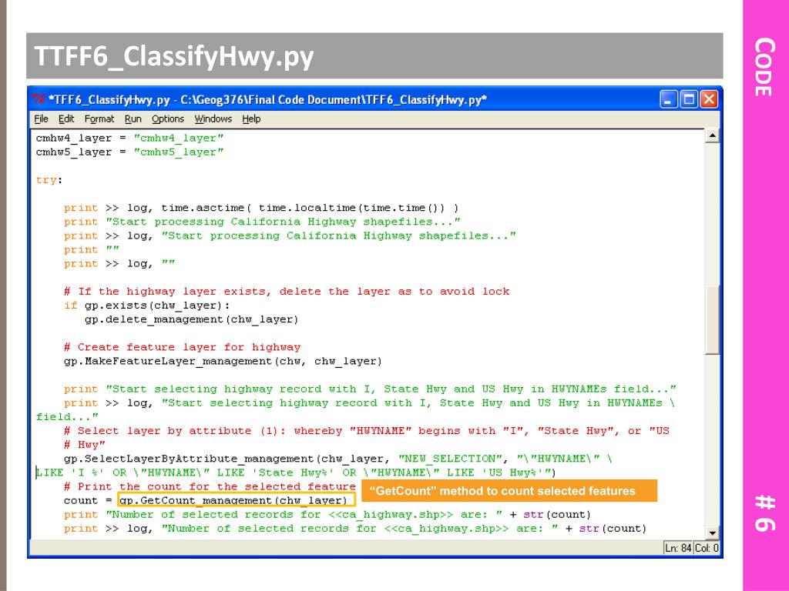Viewport: 789px width, 591px height.
Task: Maximize the TFF6_ClassifyHwy.py editor window
Action: [688, 99]
